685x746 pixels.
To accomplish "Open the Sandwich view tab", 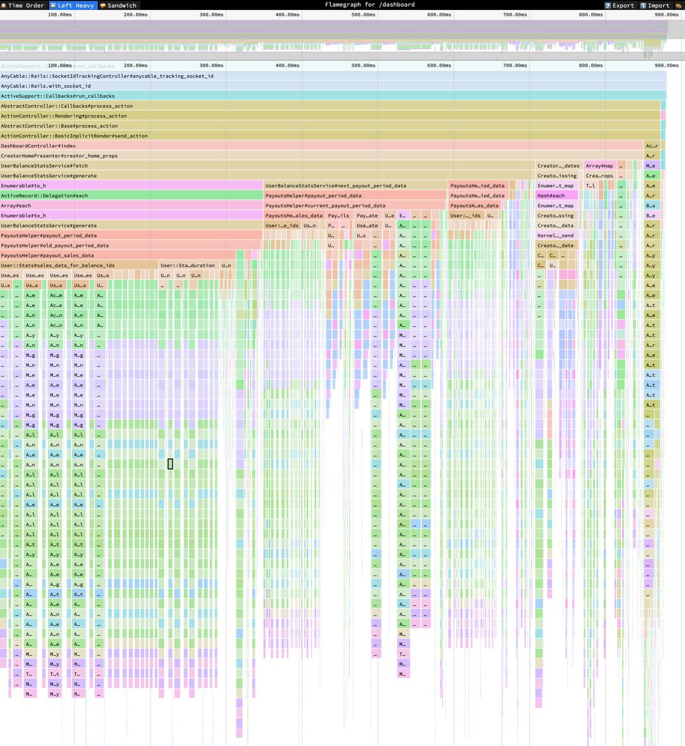I will tap(118, 5).
